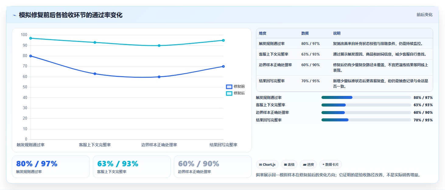
Task: Click y-axis value 50
Action: coord(25,87)
